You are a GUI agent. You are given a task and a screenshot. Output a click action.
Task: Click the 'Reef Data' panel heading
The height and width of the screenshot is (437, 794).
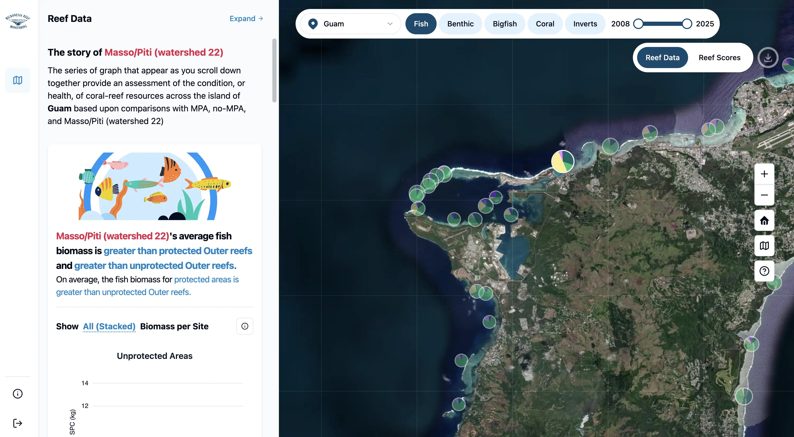[70, 18]
